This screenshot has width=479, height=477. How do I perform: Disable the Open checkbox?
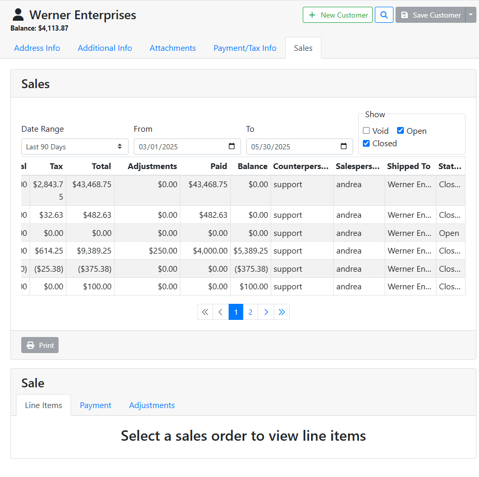click(x=400, y=131)
